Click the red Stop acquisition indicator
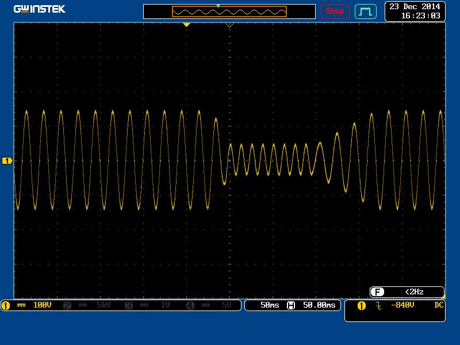460x345 pixels. [335, 11]
